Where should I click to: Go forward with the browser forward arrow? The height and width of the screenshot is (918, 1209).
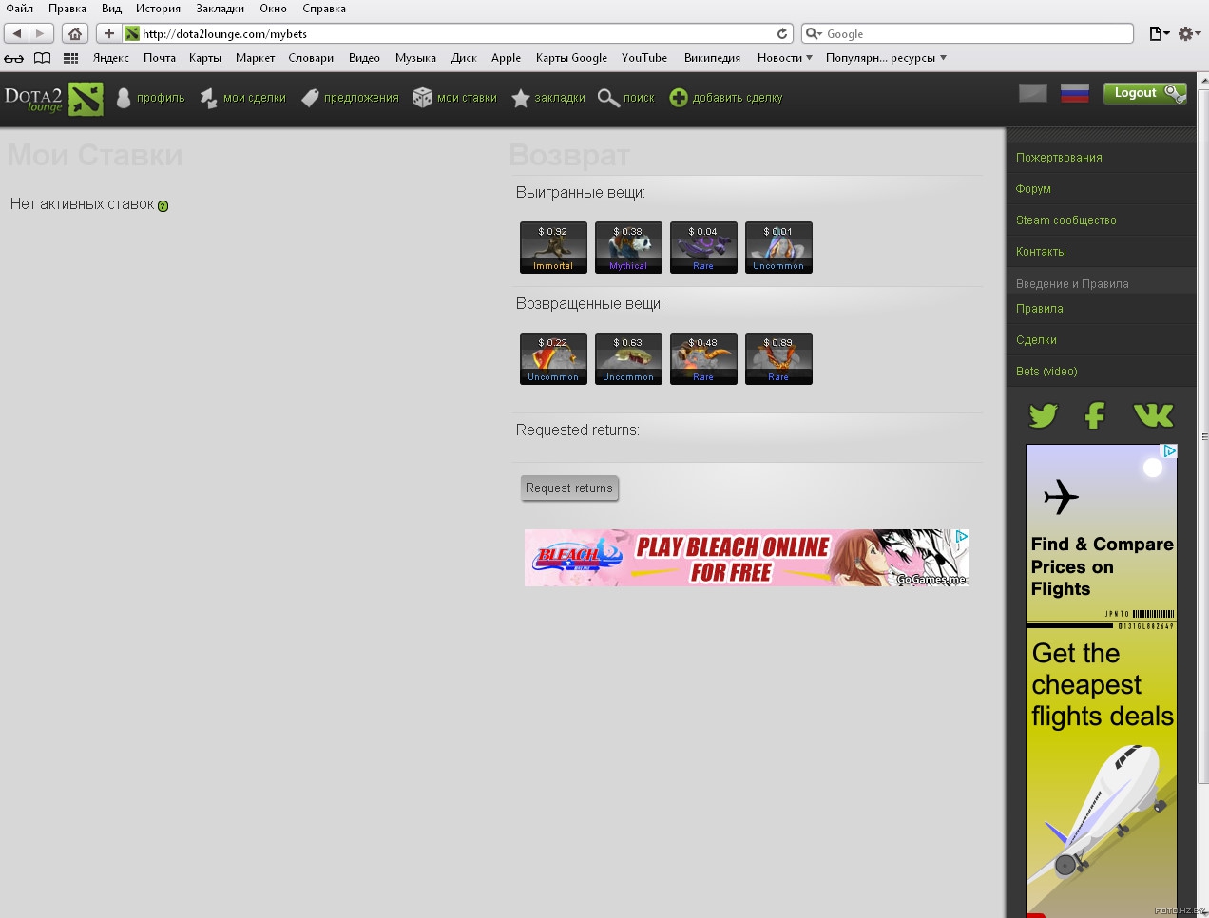click(40, 33)
